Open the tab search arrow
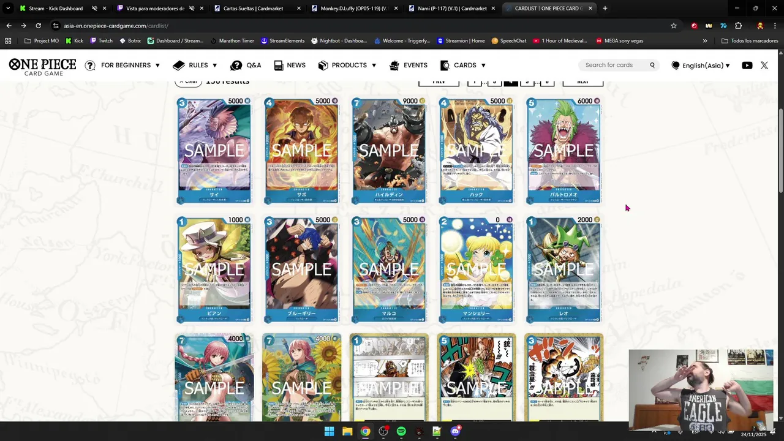Viewport: 784px width, 441px height. click(8, 8)
